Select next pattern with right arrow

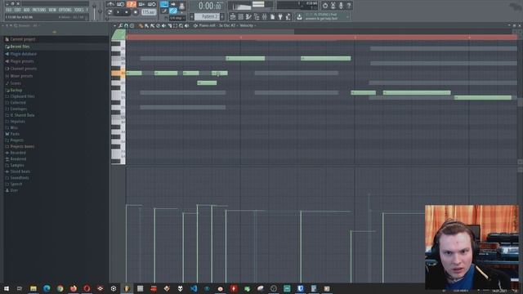tap(222, 16)
